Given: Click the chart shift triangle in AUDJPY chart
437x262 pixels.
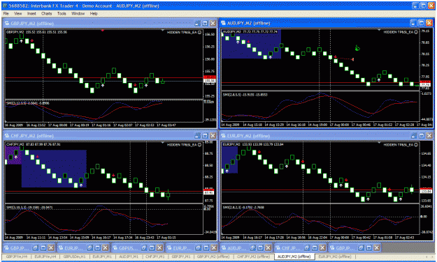Looking at the screenshot, I should pyautogui.click(x=379, y=30).
